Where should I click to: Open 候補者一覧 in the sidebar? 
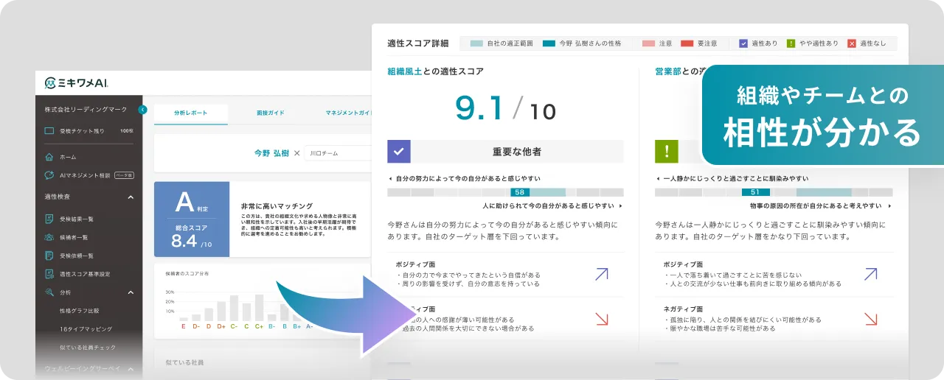tap(74, 237)
